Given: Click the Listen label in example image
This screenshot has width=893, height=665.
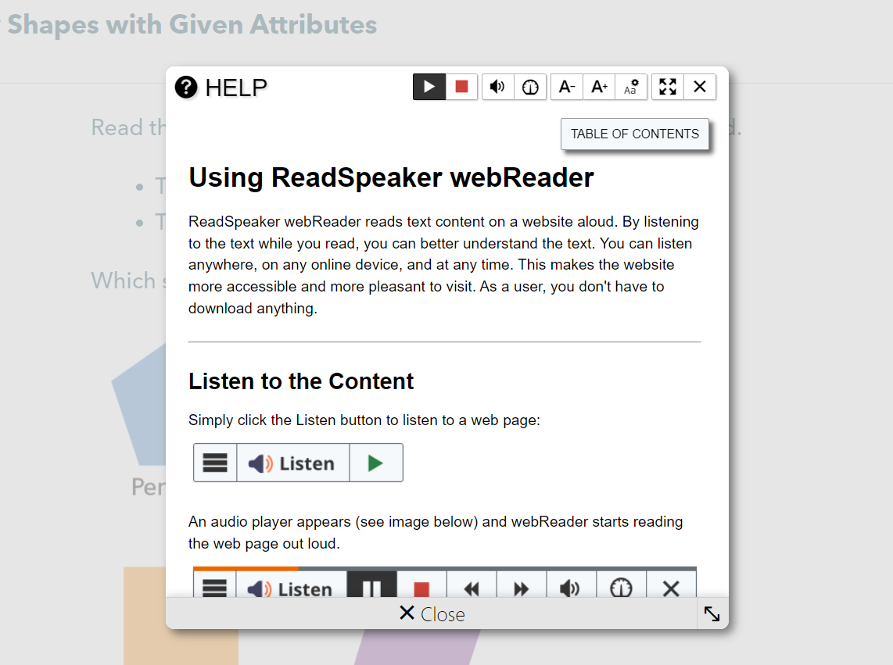Looking at the screenshot, I should pos(292,463).
